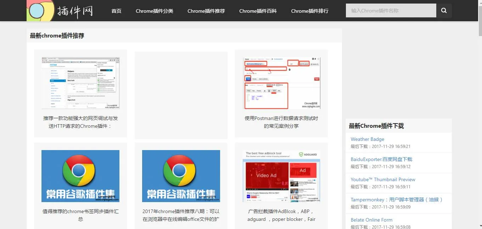This screenshot has width=482, height=229.
Task: Click the 最新chrome插件推荐 section heading
Action: [x=57, y=35]
